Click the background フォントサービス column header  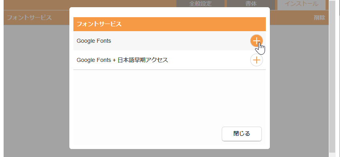click(29, 18)
